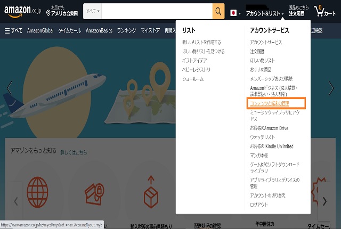The image size is (341, 229).
Task: Click ゲーム&PCソフトダウンロードライブラリ link
Action: point(275,168)
